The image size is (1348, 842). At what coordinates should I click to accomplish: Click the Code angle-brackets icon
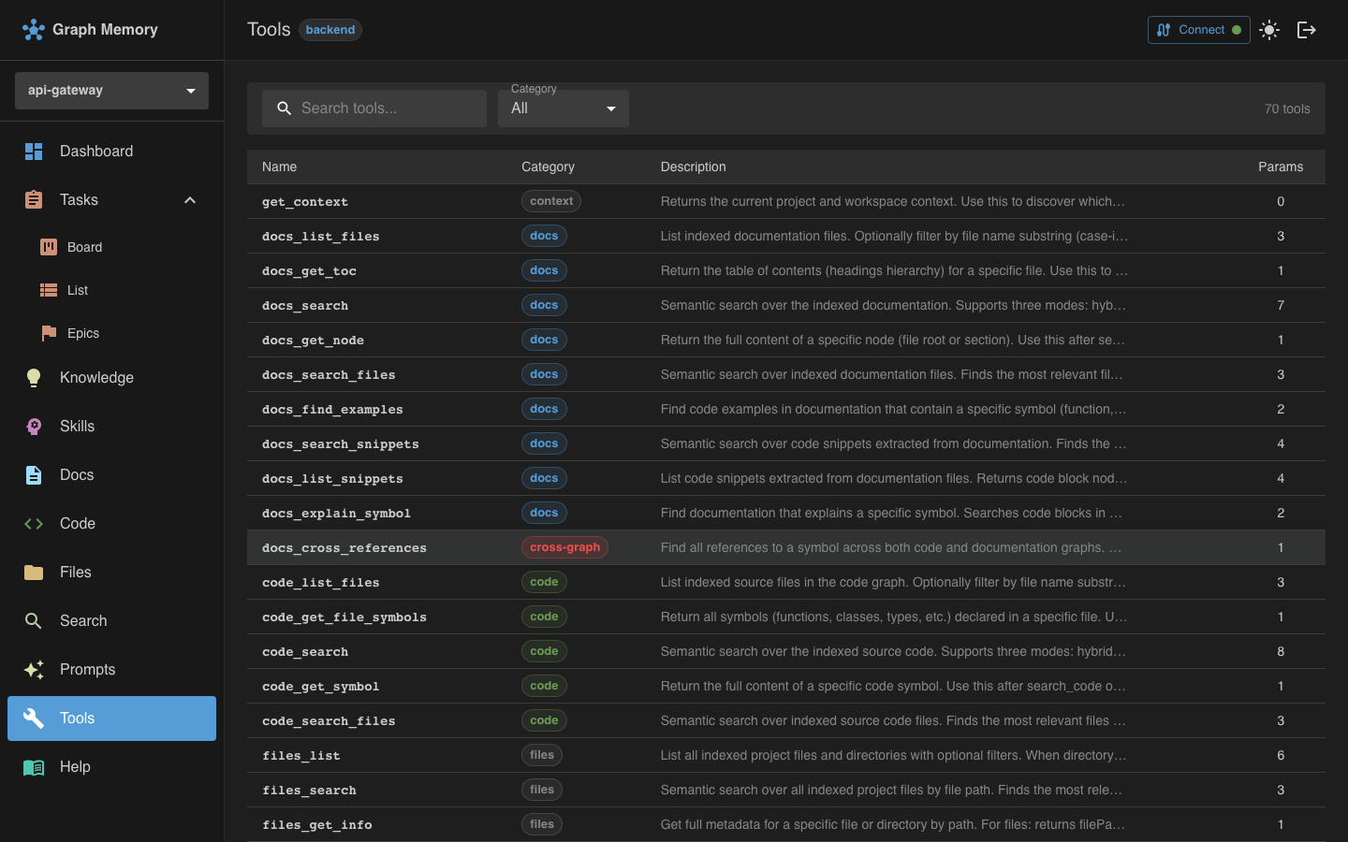(34, 524)
